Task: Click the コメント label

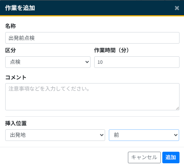Action: (x=16, y=77)
